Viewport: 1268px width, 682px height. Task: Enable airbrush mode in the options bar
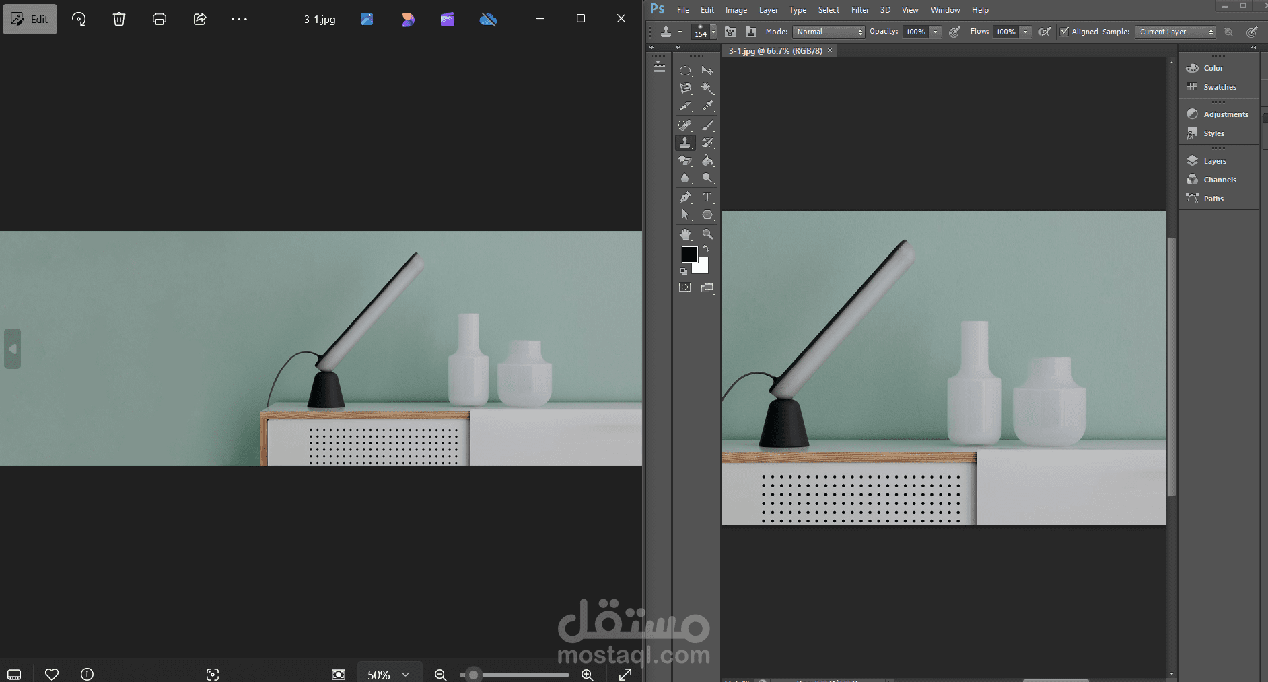tap(1045, 32)
